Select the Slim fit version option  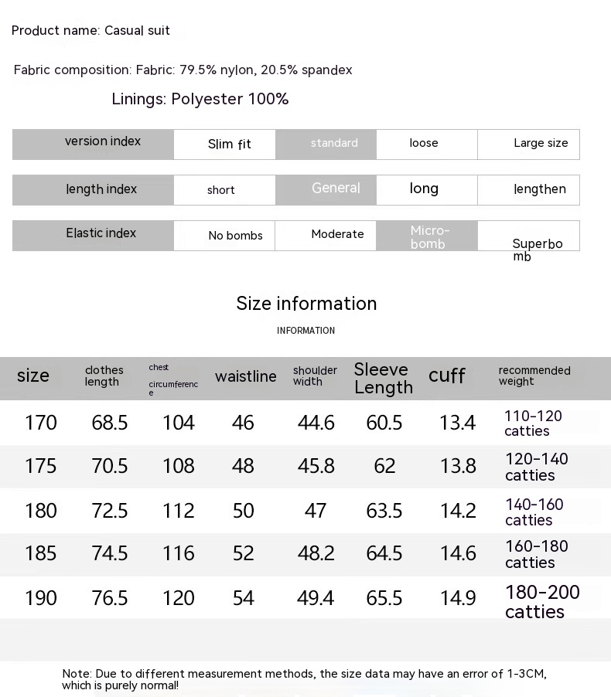[229, 144]
